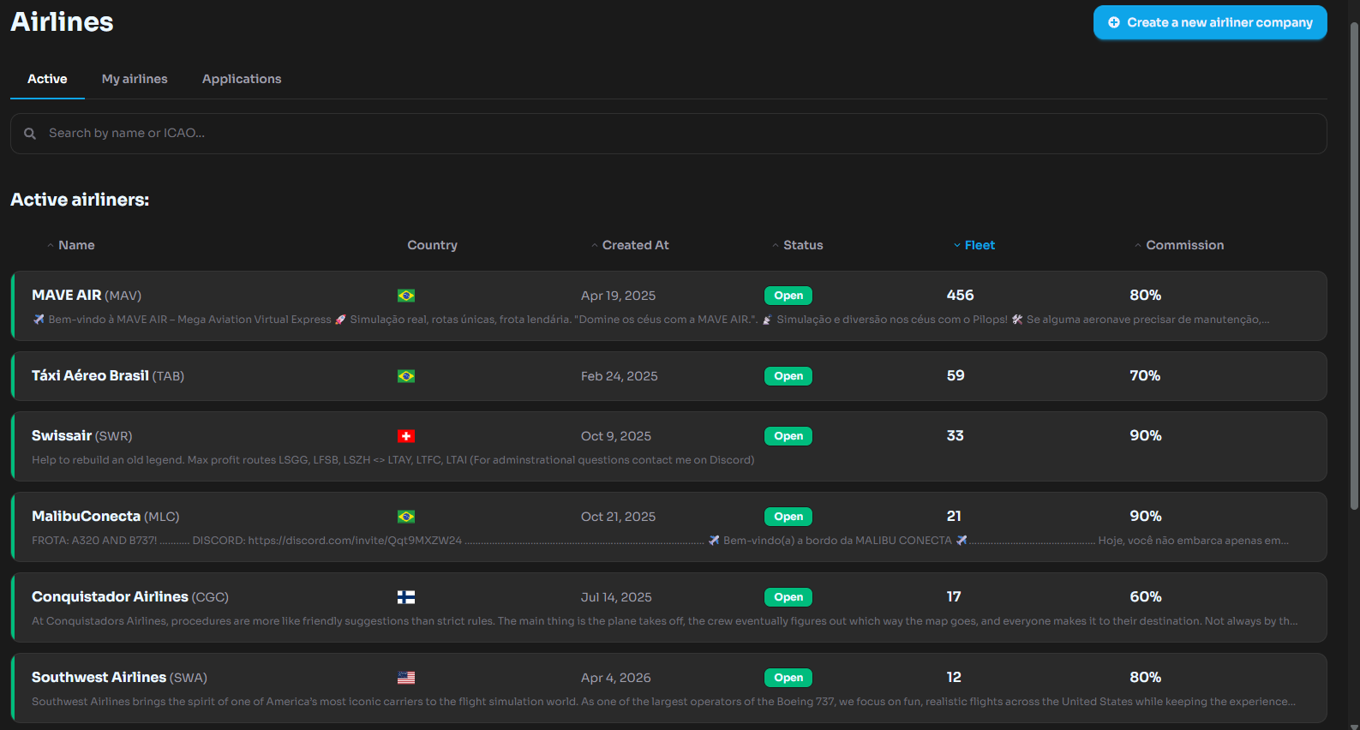Click the plus icon in Create airliner button
This screenshot has width=1360, height=730.
tap(1113, 22)
